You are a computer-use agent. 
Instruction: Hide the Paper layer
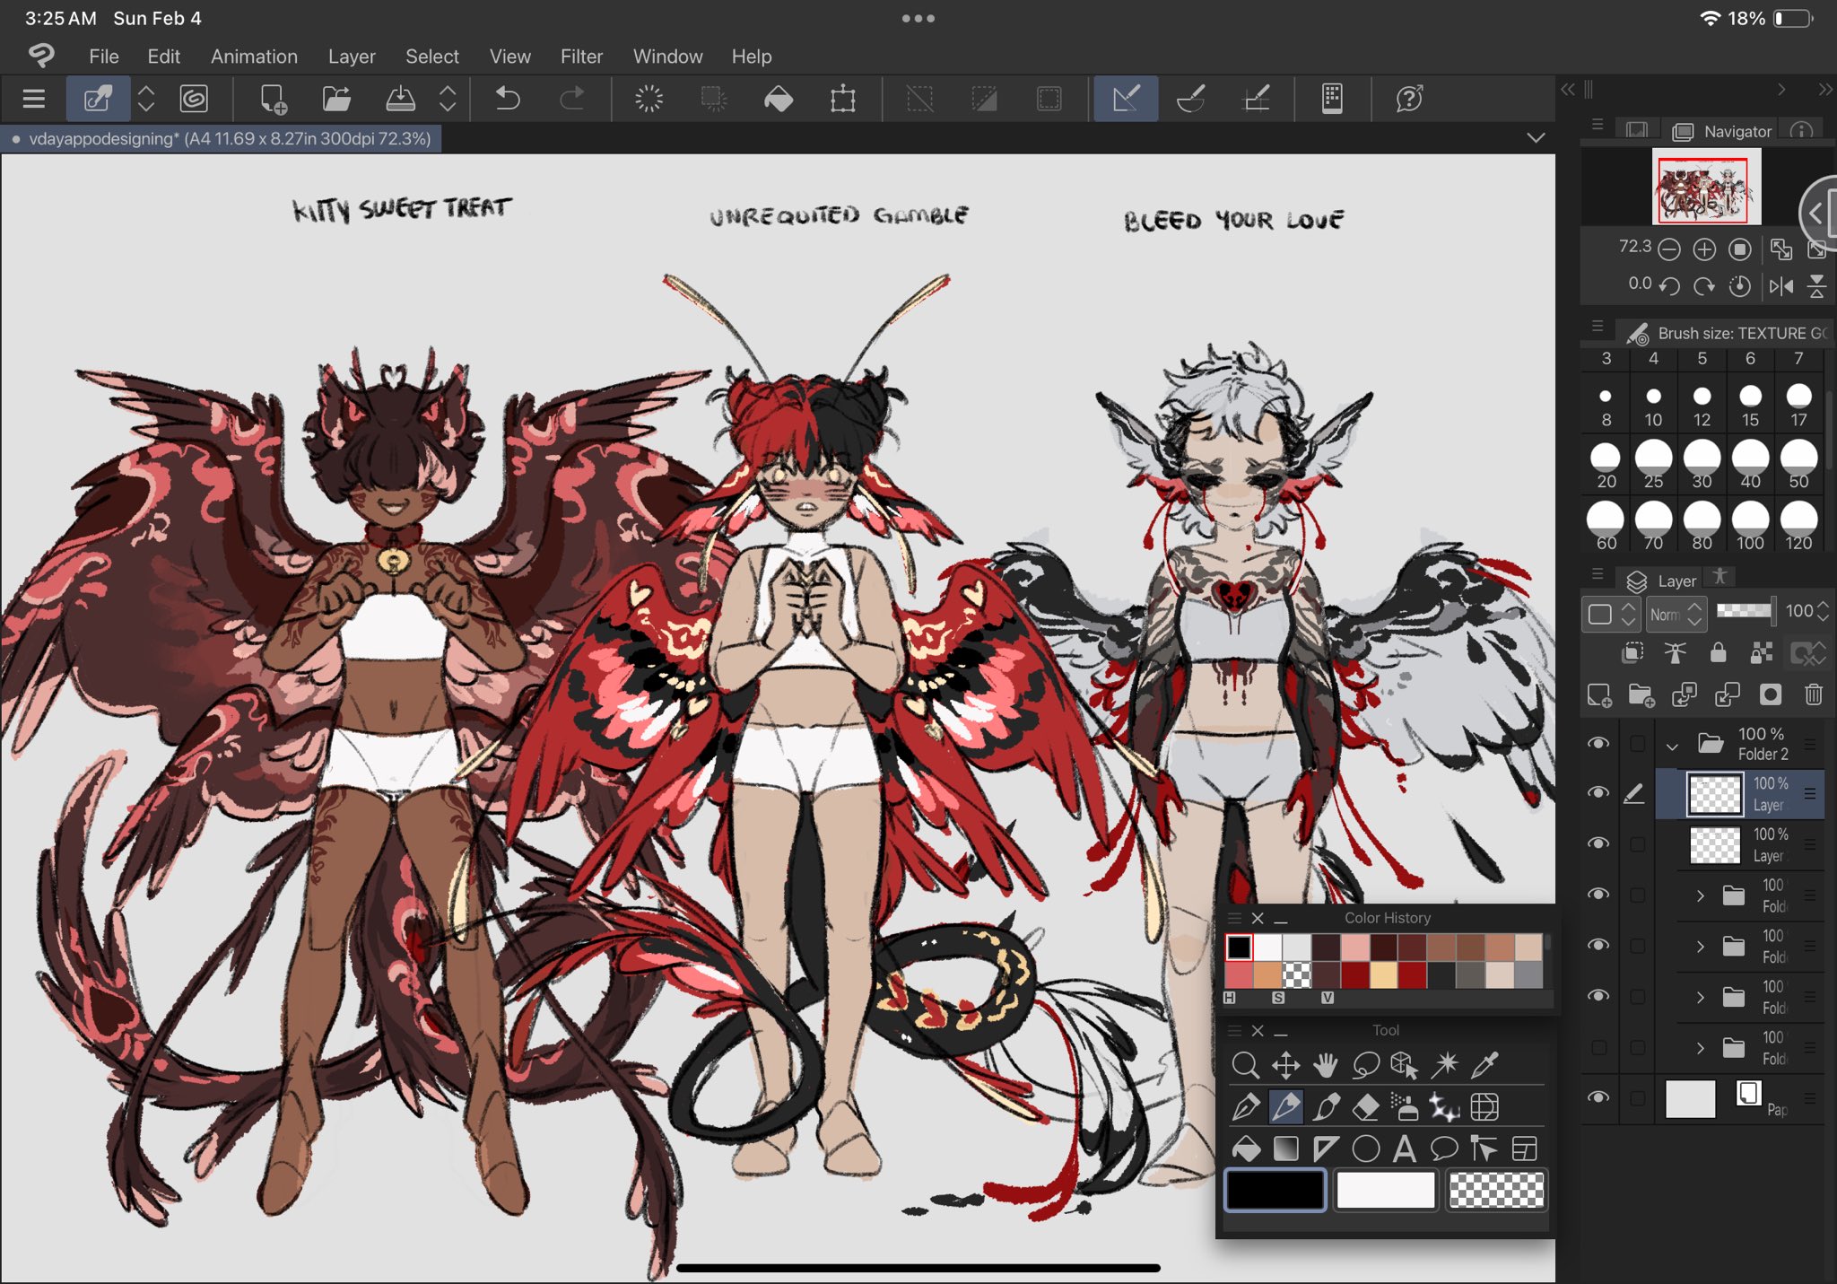click(x=1599, y=1097)
